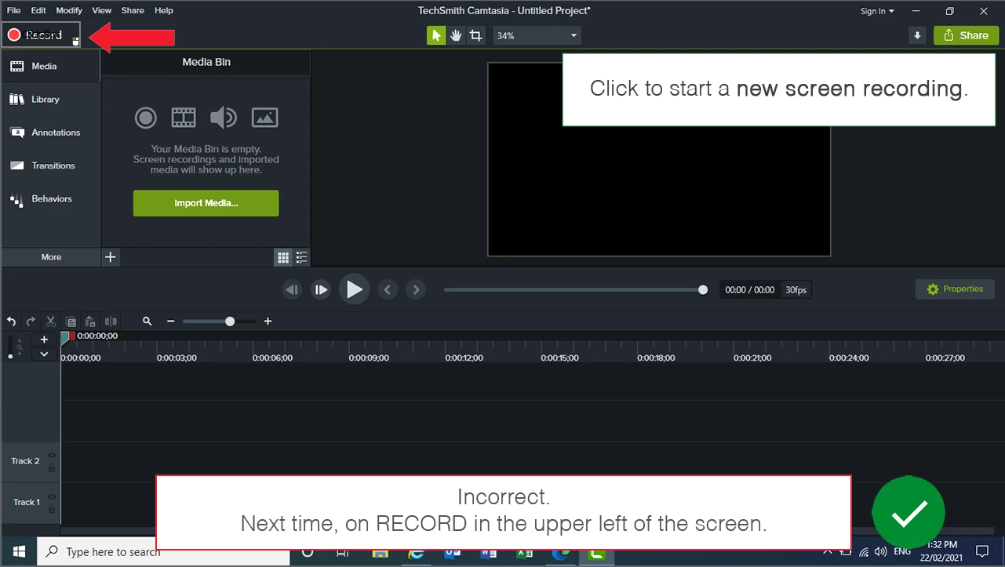The width and height of the screenshot is (1005, 567).
Task: Click the video filmstrip icon in Media Bin
Action: click(184, 118)
